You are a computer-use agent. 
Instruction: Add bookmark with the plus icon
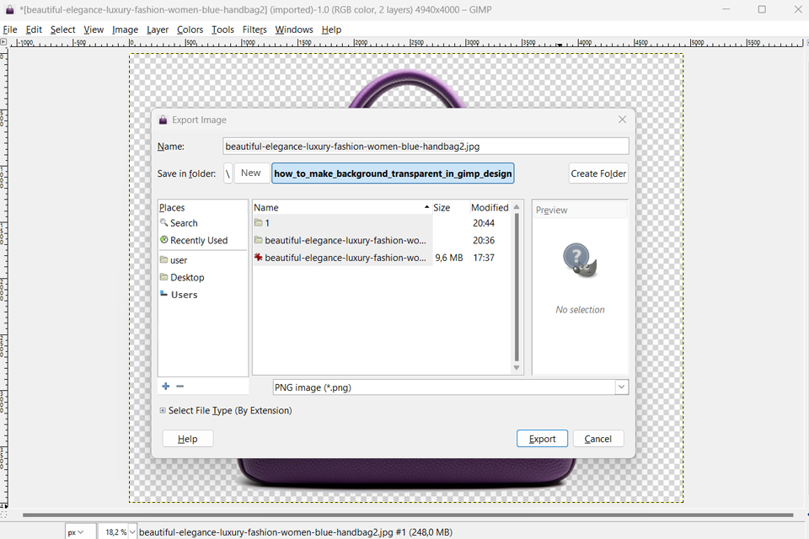[x=166, y=387]
